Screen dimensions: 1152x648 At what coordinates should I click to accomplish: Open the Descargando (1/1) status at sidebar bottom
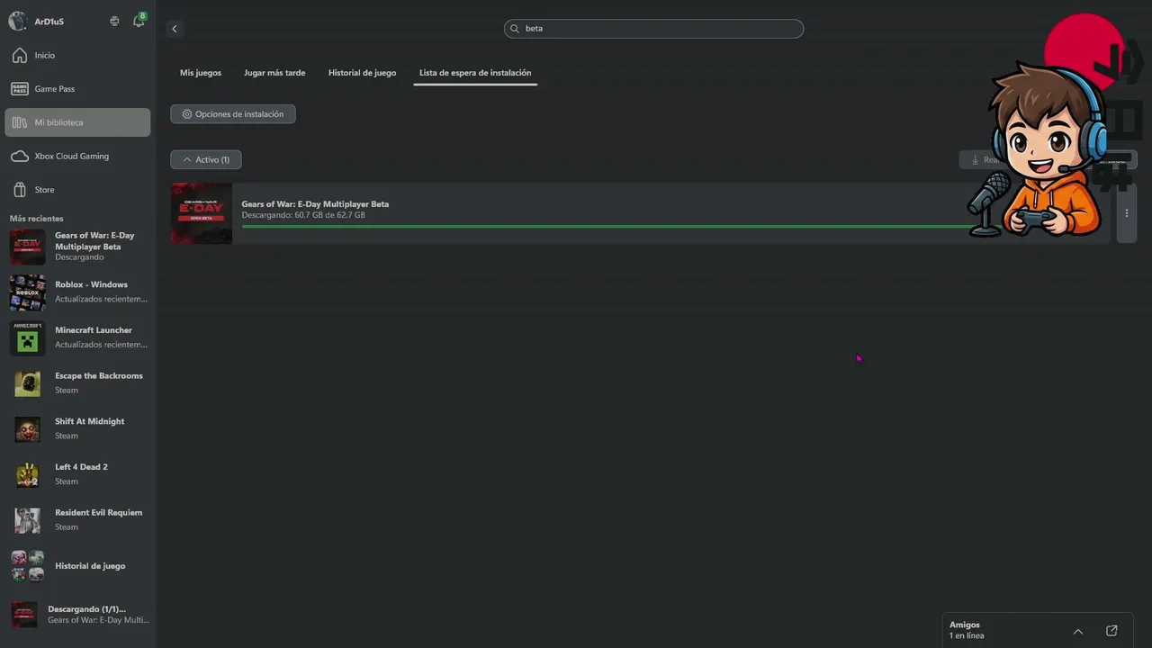point(77,615)
